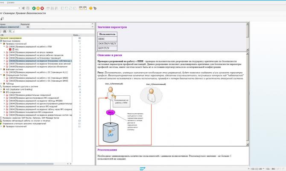Select Проверки внешнего доступа к системе row

(x=20, y=87)
